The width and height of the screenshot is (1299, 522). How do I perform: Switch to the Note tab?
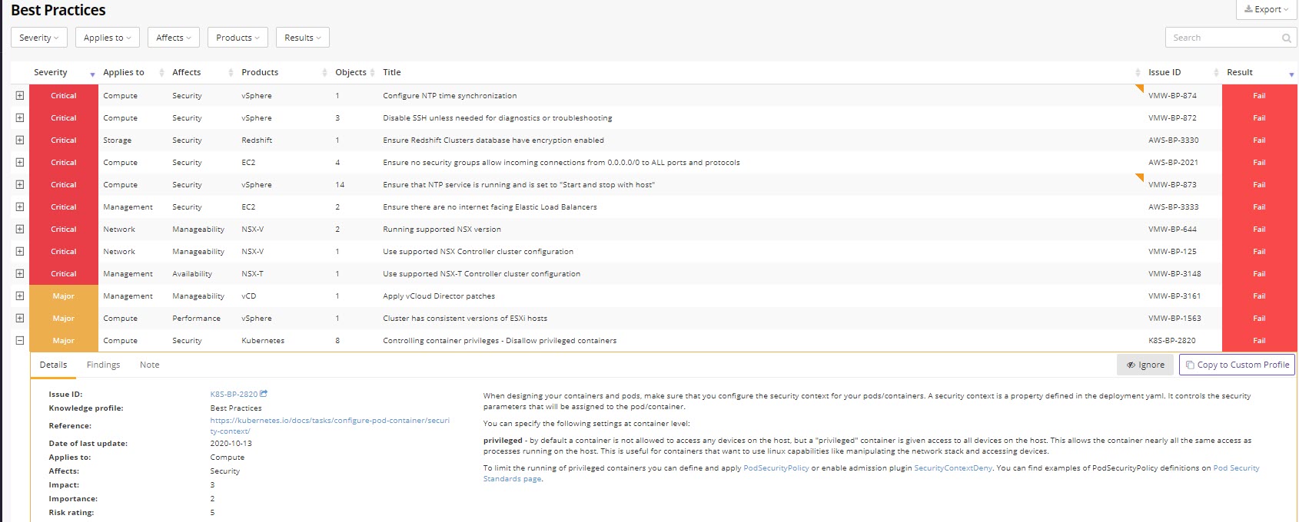coord(149,365)
